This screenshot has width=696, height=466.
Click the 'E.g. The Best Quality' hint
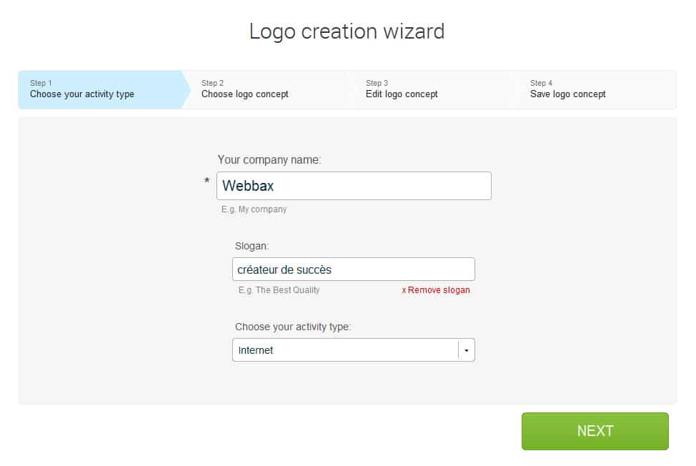(279, 290)
